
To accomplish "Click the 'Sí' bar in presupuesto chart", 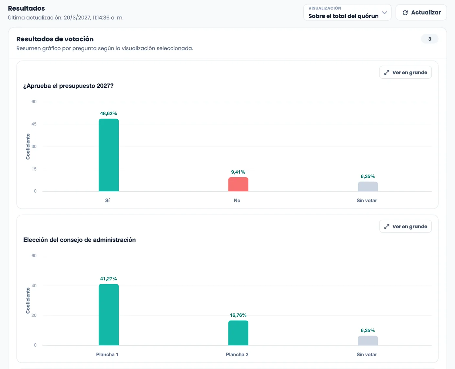I will (109, 155).
